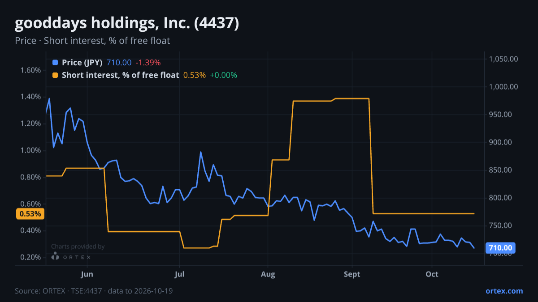Click the 0.20% left axis label
This screenshot has width=538, height=302.
[x=30, y=258]
